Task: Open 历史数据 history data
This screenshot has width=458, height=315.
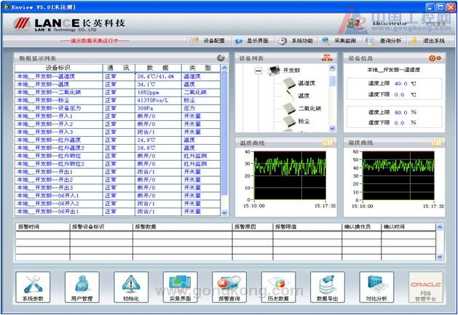Action: 277,288
